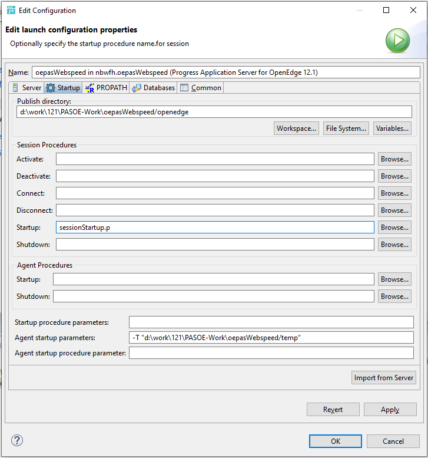Click the Import from Server button
The height and width of the screenshot is (458, 428).
384,378
